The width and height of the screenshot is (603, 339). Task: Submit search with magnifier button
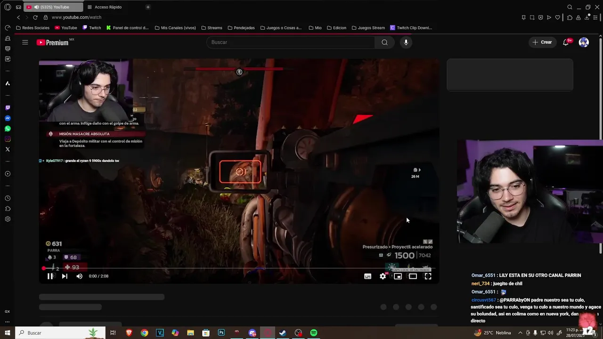tap(385, 42)
